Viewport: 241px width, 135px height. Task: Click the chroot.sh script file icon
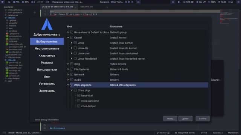[7, 39]
